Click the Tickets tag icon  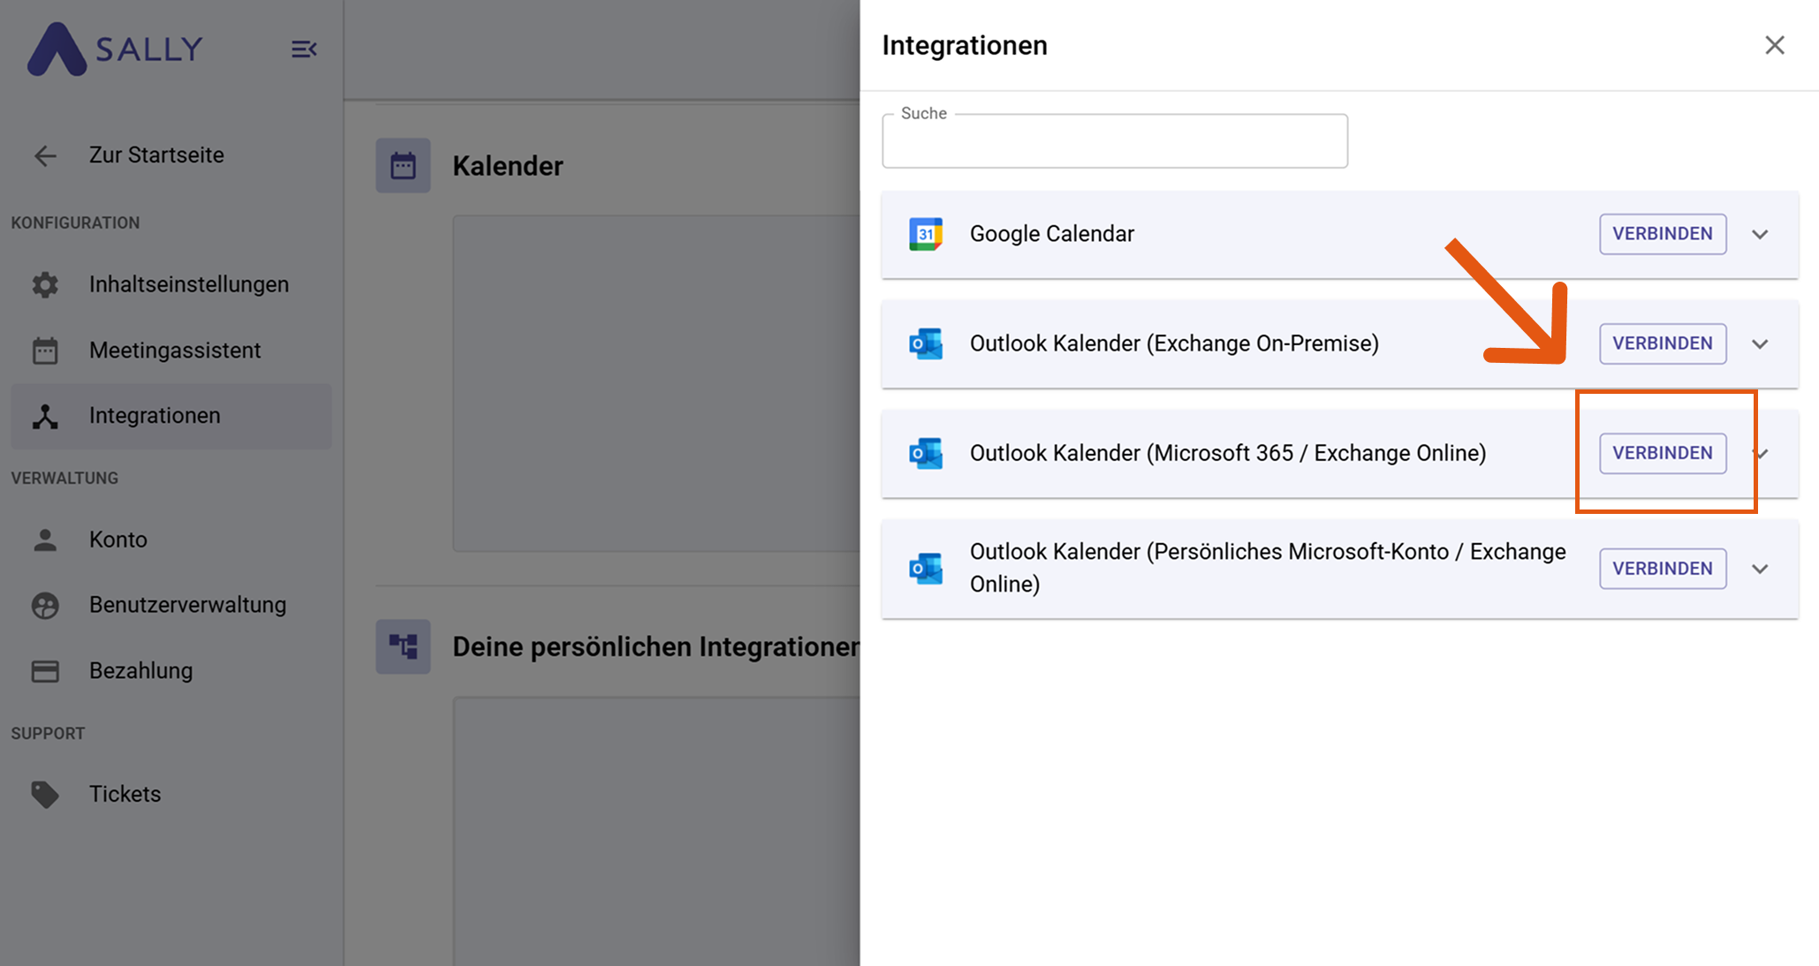45,794
